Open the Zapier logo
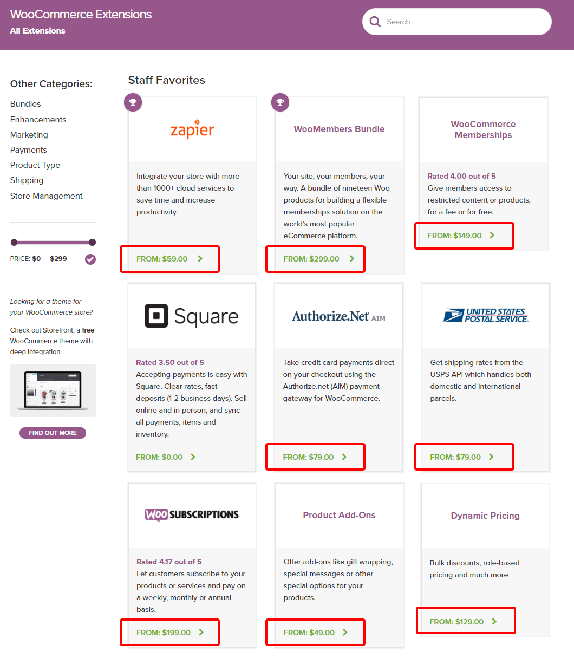 pyautogui.click(x=192, y=129)
